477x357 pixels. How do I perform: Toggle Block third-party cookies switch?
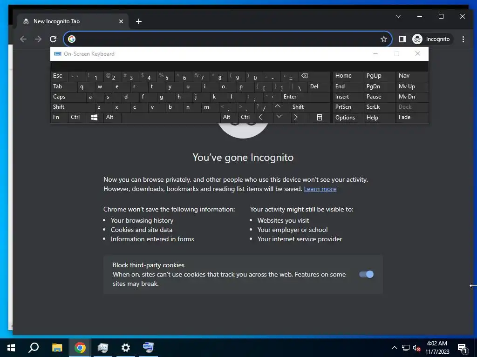pos(366,274)
